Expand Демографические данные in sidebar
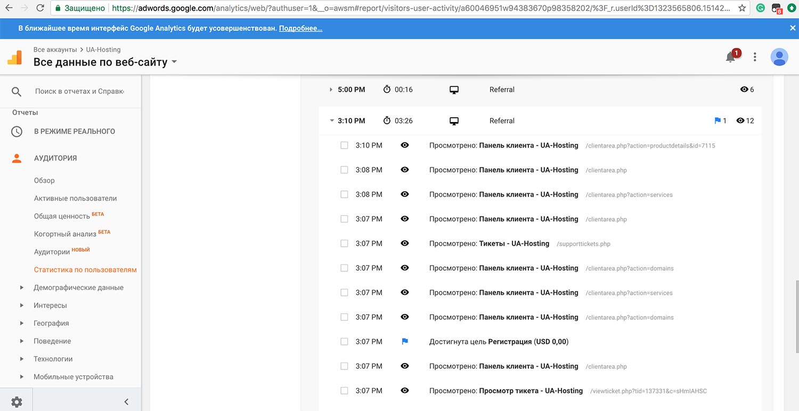Image resolution: width=799 pixels, height=411 pixels. (22, 288)
